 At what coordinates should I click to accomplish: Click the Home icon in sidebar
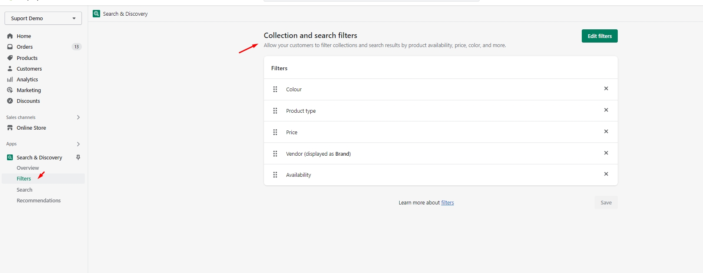point(10,36)
